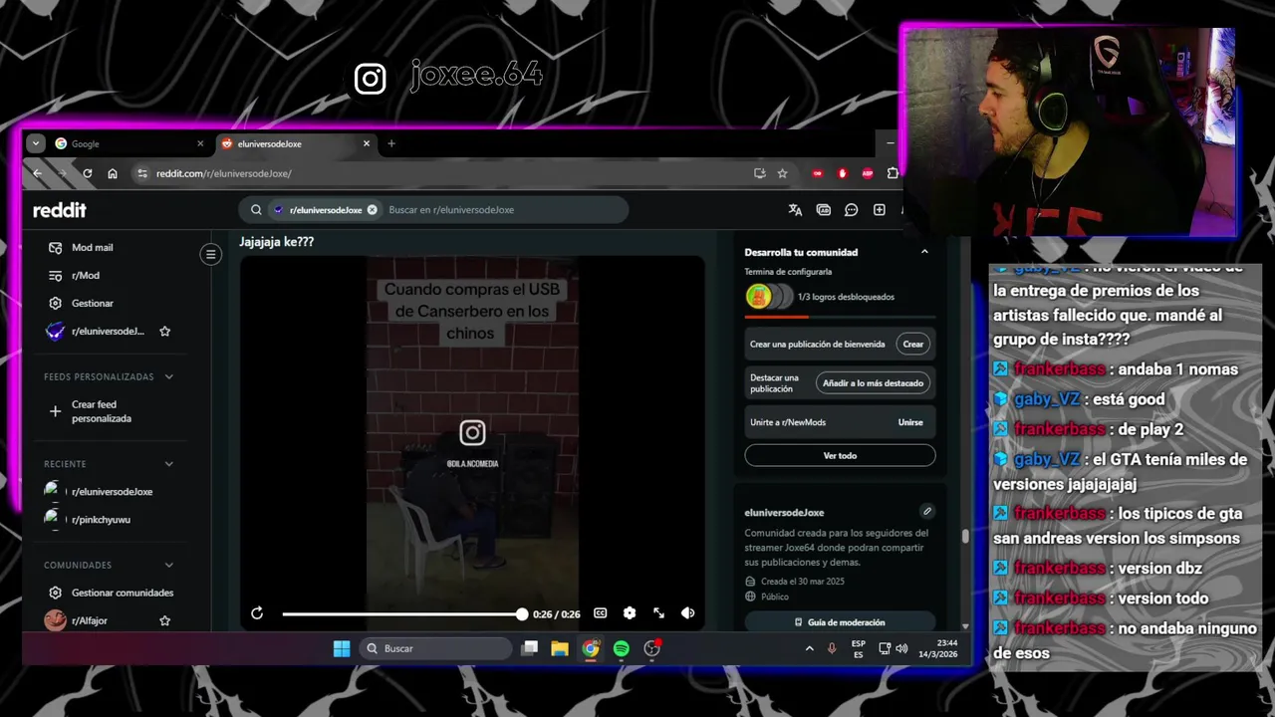1275x717 pixels.
Task: Remove the r/eluniversodeJoxe search filter chip
Action: tap(372, 210)
